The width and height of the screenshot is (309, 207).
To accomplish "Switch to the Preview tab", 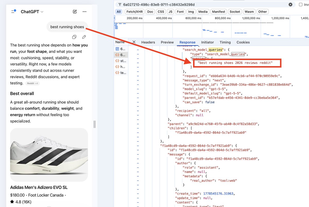I will point(167,42).
